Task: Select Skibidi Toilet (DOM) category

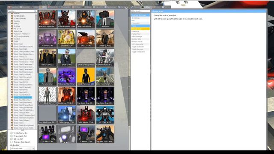Action: [x=21, y=82]
